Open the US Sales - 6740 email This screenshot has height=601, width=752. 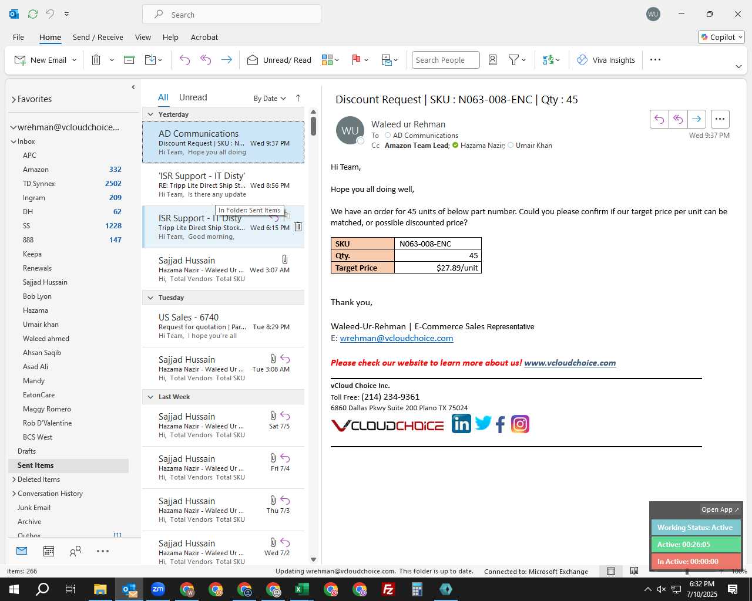pos(223,326)
